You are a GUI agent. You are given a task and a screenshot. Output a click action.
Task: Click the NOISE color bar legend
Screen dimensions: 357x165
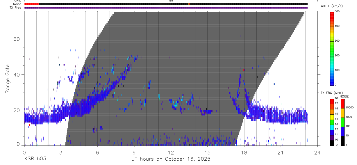(342, 122)
